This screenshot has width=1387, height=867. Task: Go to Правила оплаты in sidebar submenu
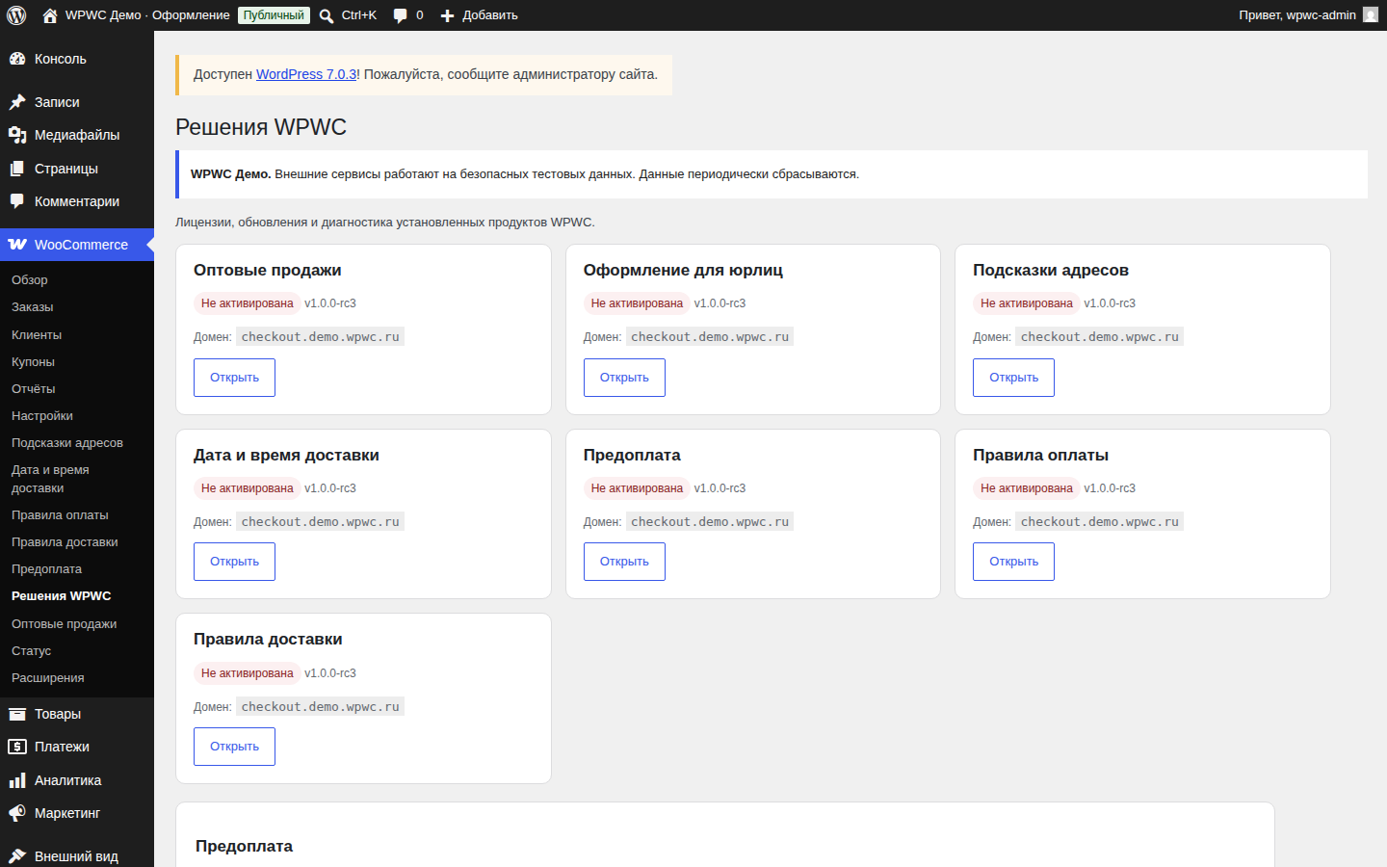click(60, 515)
